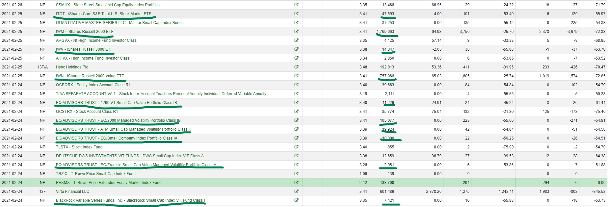This screenshot has height=207, width=610.
Task: Open SSMHX State Street Small/mid Cap link
Action: tap(108, 5)
